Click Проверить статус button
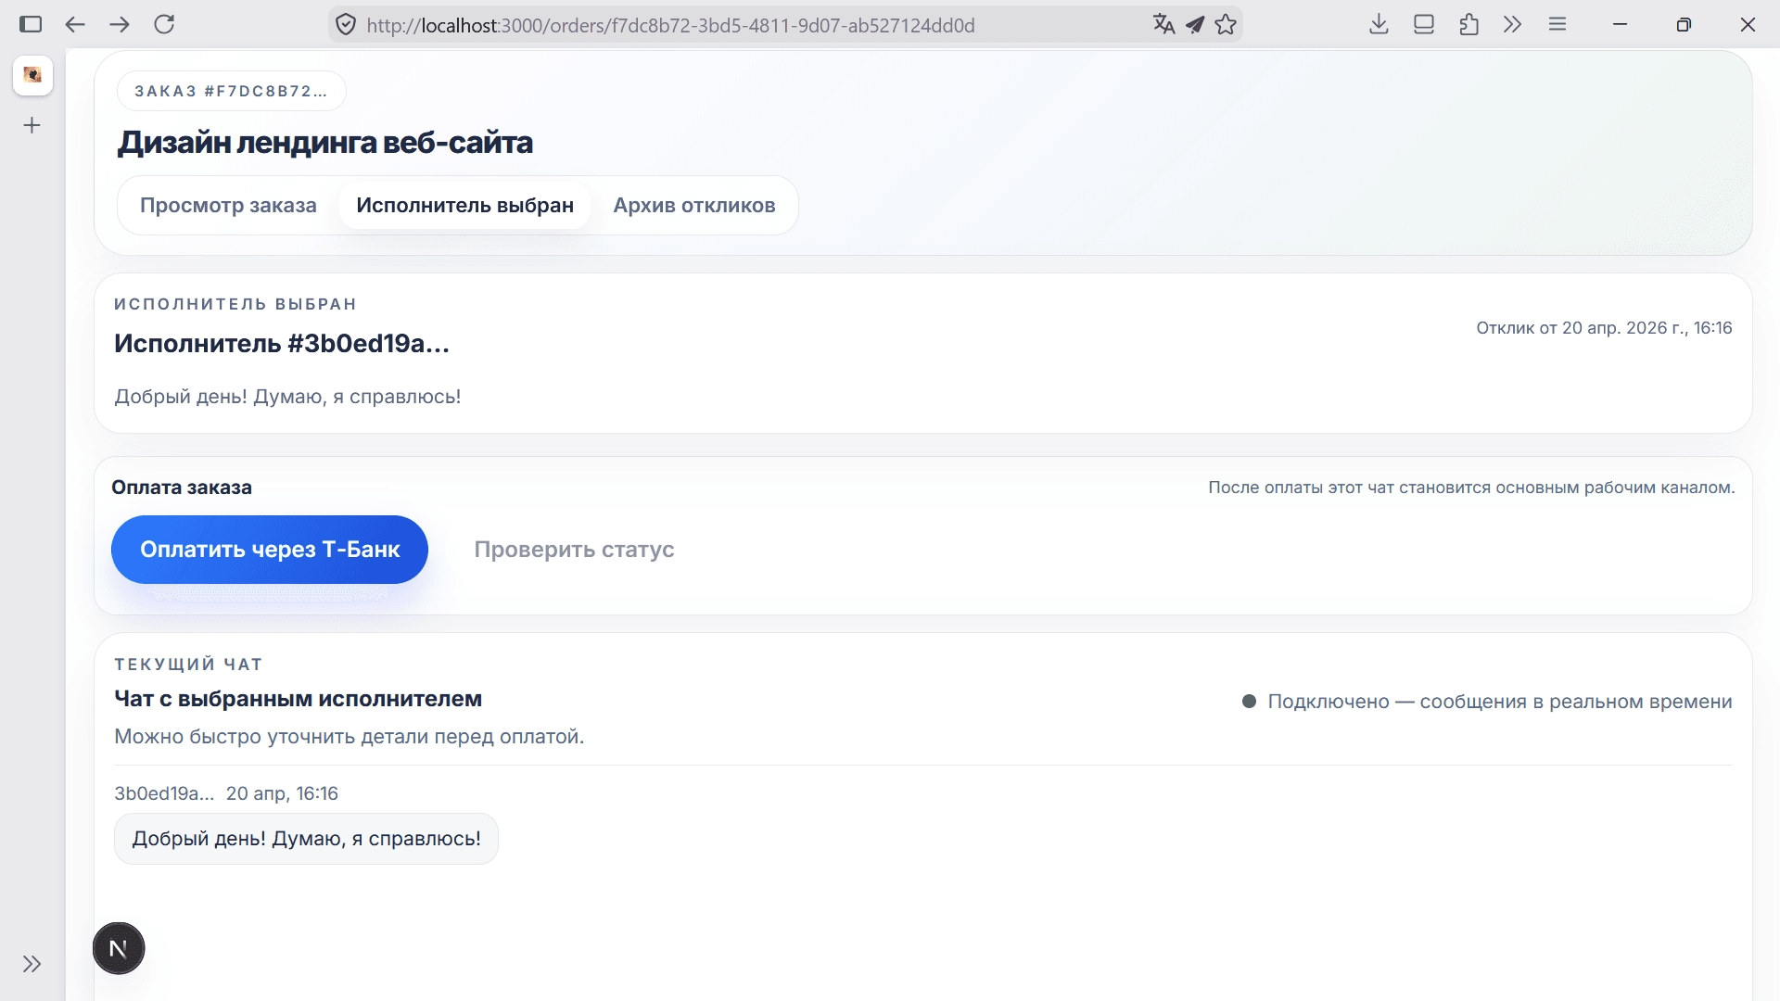The image size is (1780, 1001). click(x=574, y=550)
